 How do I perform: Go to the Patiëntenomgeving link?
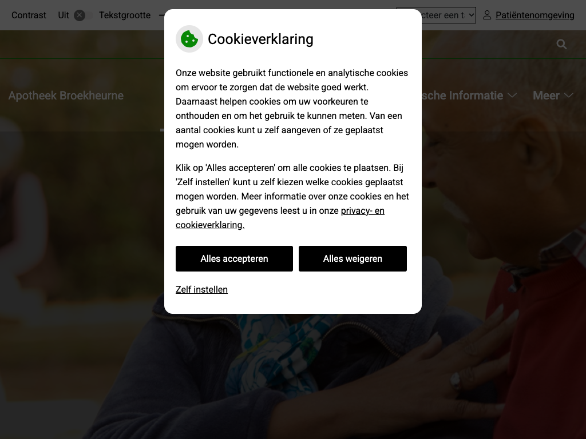click(x=534, y=15)
